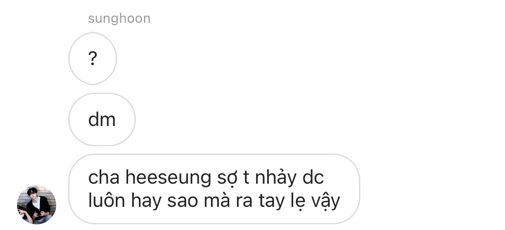Select the "dm" message bubble
The image size is (505, 230).
(x=102, y=119)
